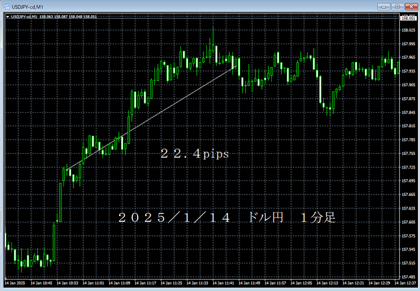The image size is (420, 291).
Task: Expand the small triangle before USDJPY-cd,M1 label
Action: (7, 17)
